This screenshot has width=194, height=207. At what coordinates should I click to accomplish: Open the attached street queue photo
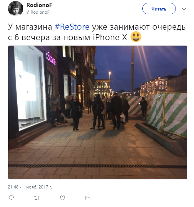98,112
